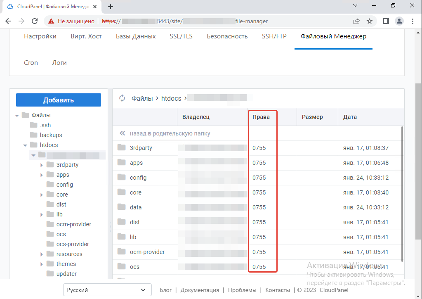Screen dimensions: 422x299
Task: Expand the 3rdparty tree node arrow
Action: pos(42,165)
